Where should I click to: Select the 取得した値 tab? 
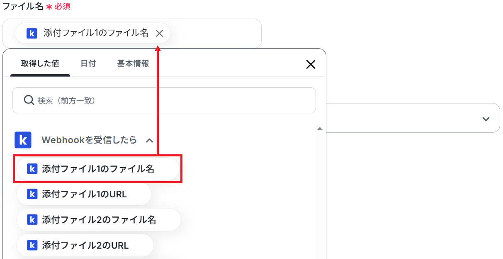coord(40,63)
